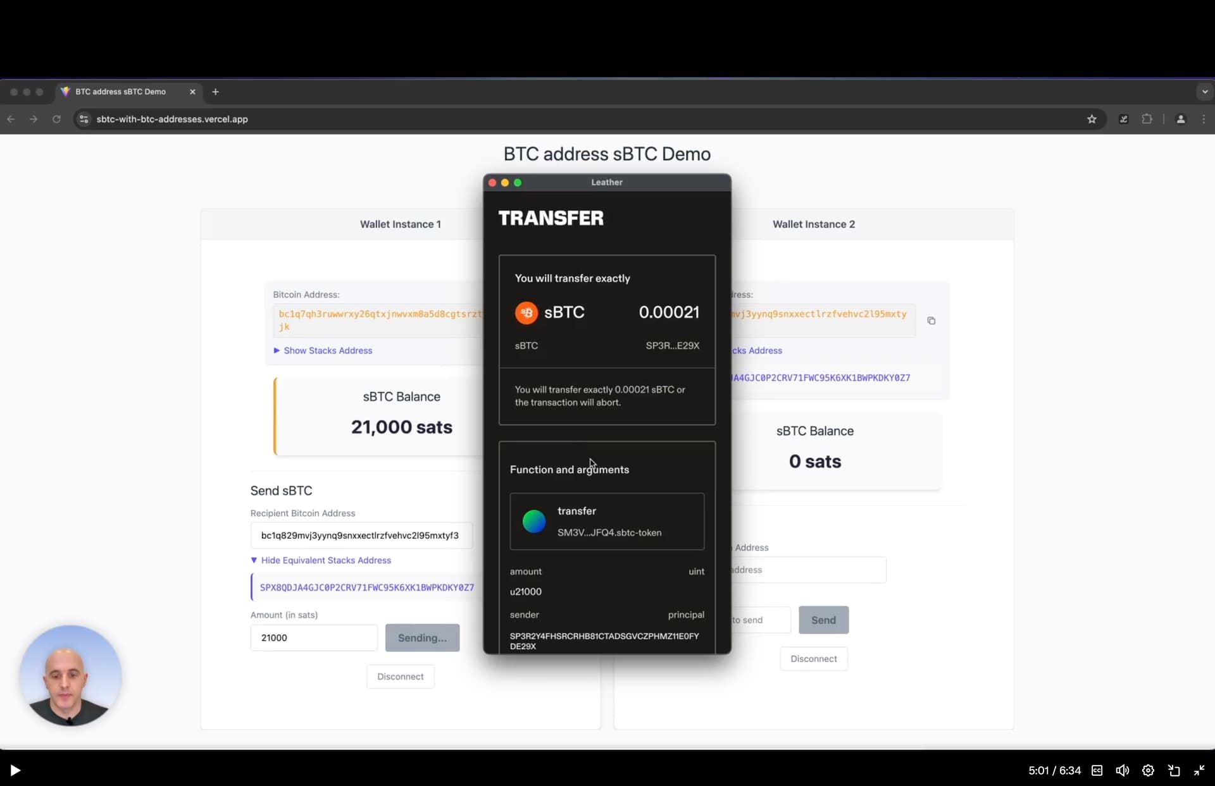Image resolution: width=1215 pixels, height=786 pixels.
Task: Click the sBTC orange token icon in Leather
Action: click(526, 312)
